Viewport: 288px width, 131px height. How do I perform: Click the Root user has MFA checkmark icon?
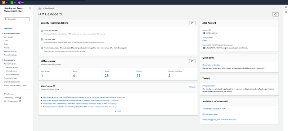coord(42,31)
